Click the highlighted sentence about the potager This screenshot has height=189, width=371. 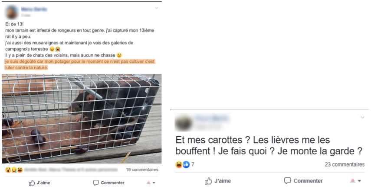coord(80,64)
